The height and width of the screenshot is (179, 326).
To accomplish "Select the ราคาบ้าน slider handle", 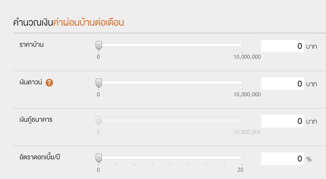I will (98, 45).
